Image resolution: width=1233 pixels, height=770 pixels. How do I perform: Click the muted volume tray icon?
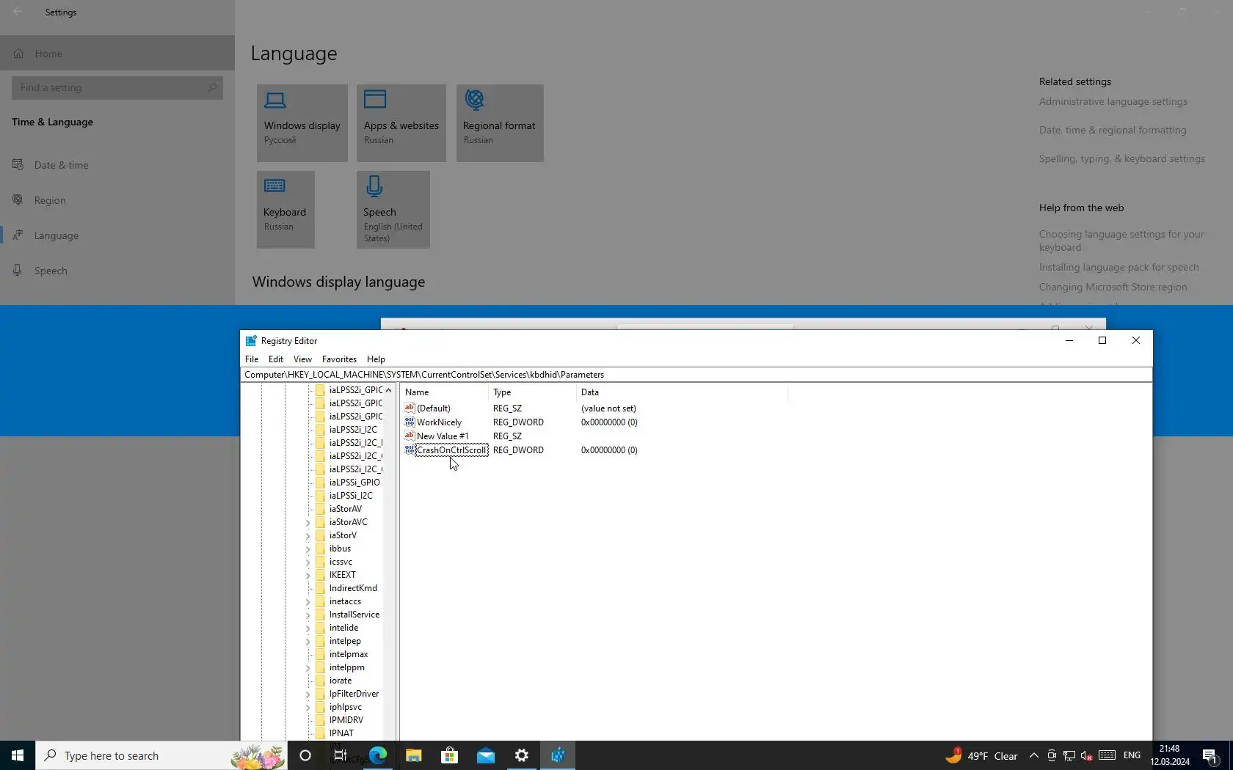pyautogui.click(x=1087, y=755)
